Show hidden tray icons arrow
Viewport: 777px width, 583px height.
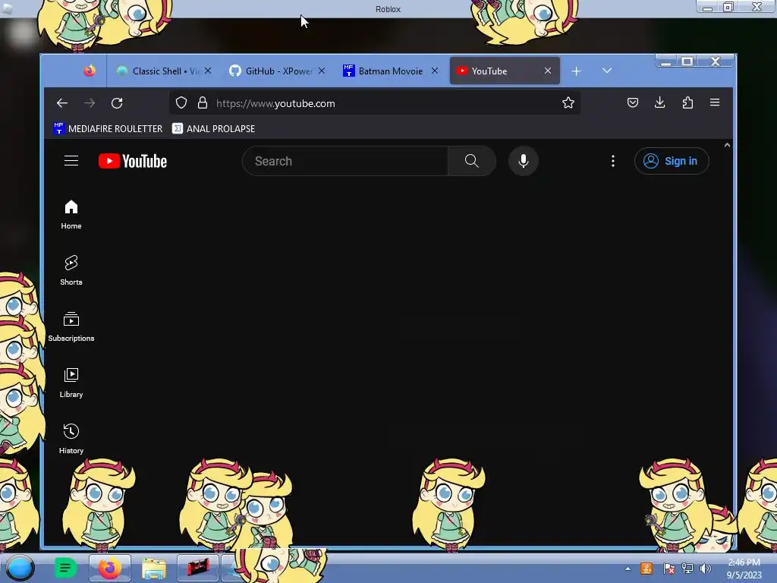(x=628, y=569)
